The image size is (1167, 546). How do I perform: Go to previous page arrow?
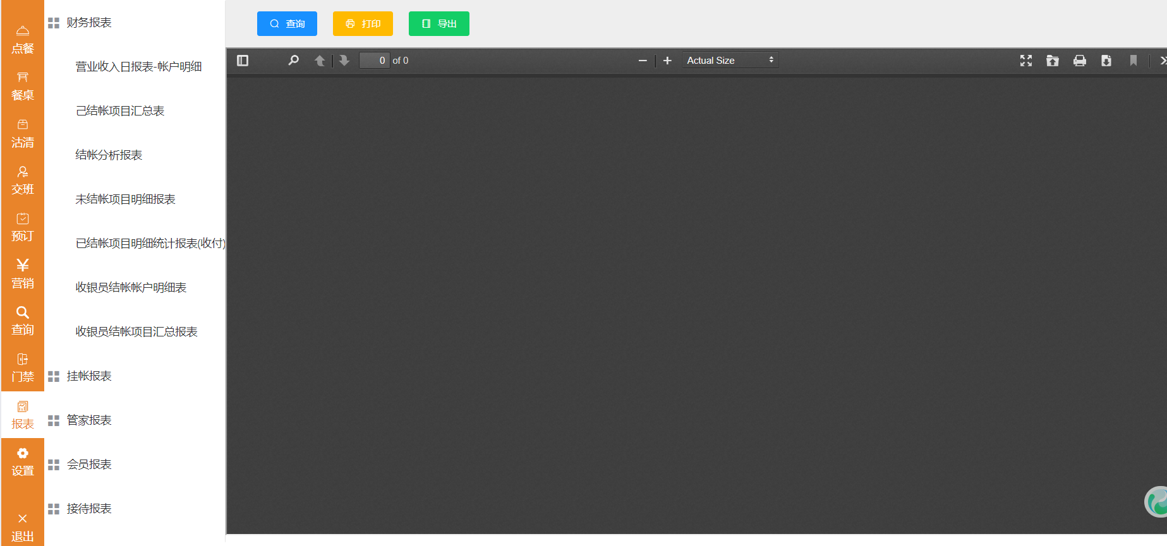[320, 61]
